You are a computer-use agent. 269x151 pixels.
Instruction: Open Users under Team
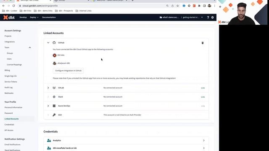pyautogui.click(x=9, y=59)
